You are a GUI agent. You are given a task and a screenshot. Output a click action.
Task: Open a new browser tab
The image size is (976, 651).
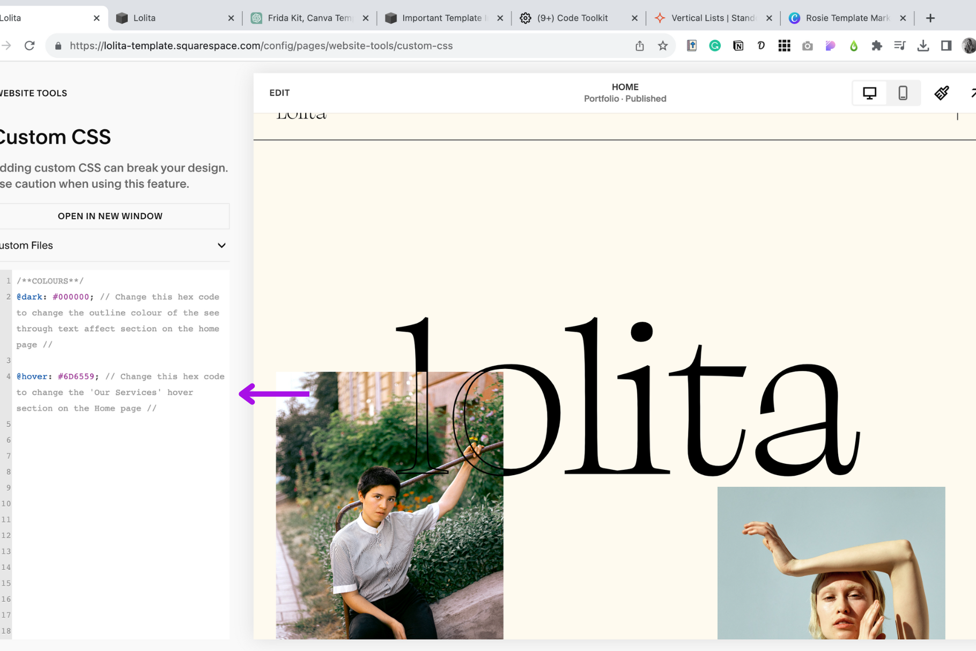(930, 18)
